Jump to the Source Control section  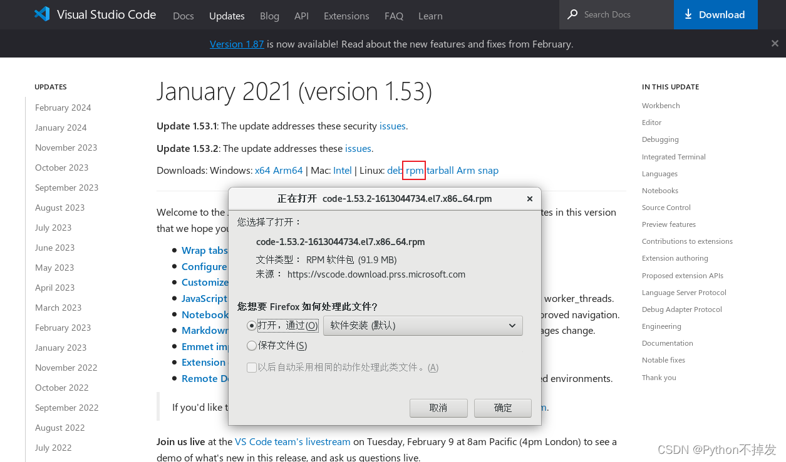[x=666, y=208]
